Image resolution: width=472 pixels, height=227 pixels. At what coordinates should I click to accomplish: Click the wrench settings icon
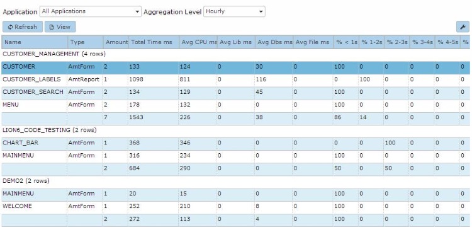tap(463, 27)
